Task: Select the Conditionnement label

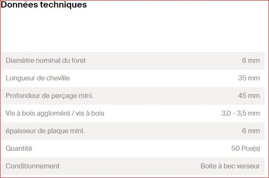Action: [33, 166]
